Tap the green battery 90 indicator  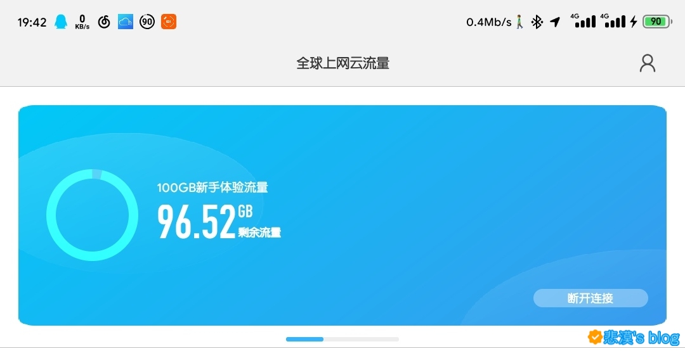click(x=657, y=22)
